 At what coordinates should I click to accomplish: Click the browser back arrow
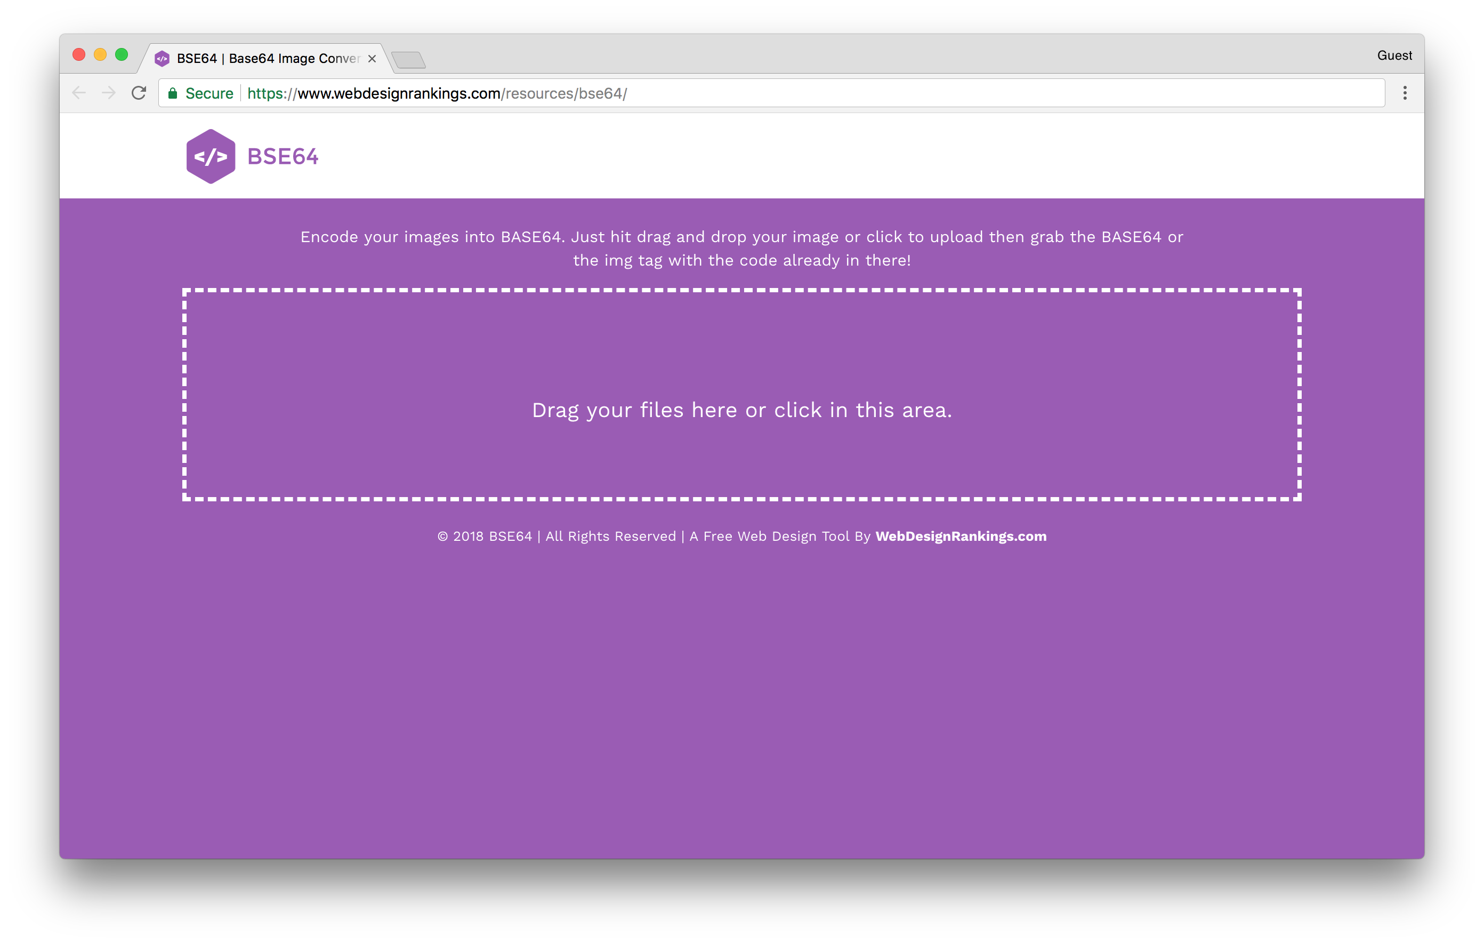click(79, 93)
